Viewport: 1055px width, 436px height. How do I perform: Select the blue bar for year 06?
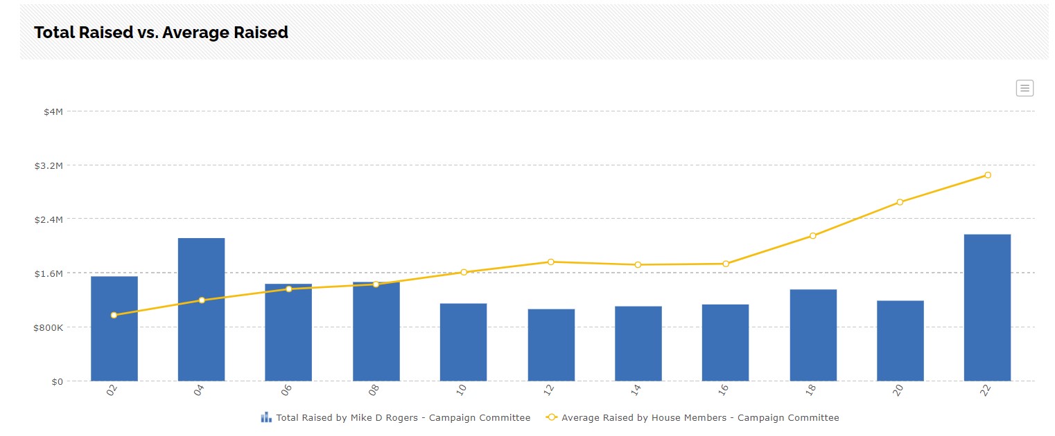[288, 332]
